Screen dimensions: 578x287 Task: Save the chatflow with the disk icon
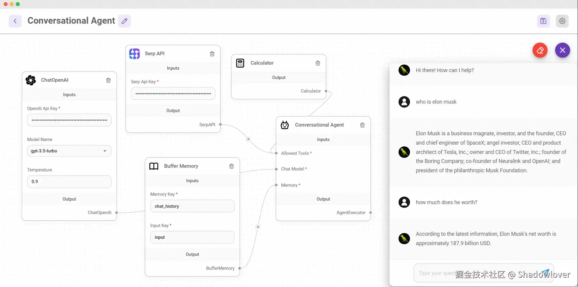(543, 21)
